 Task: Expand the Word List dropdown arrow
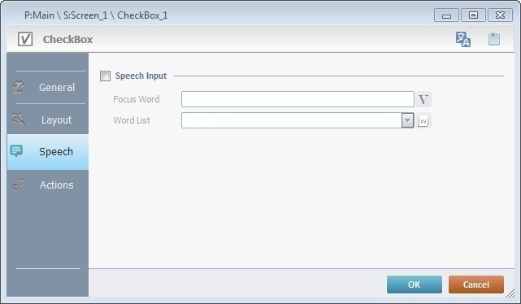tap(407, 120)
